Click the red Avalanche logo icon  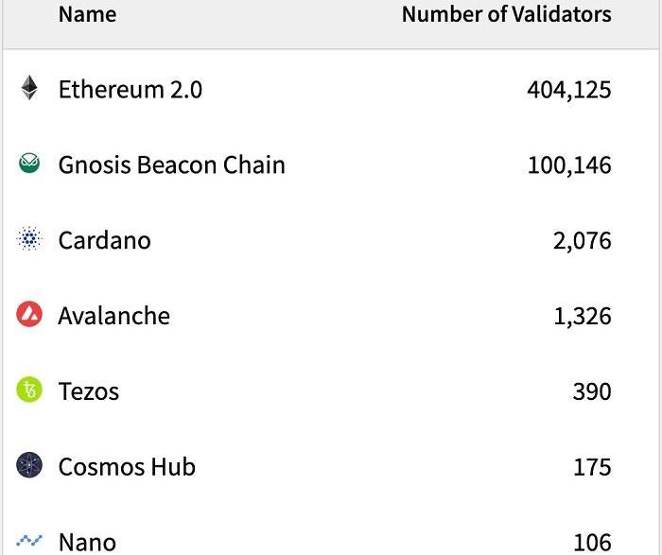point(30,315)
